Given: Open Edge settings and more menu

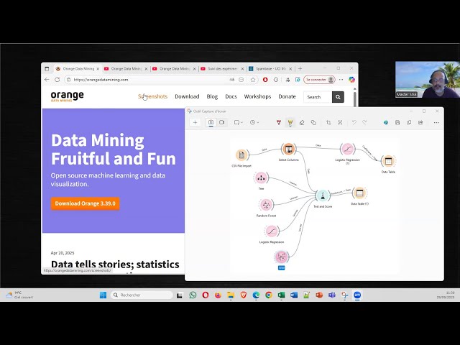Looking at the screenshot, I should point(341,80).
